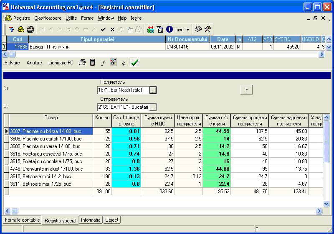334x235 pixels.
Task: Click the Salvare button
Action: tap(12, 63)
